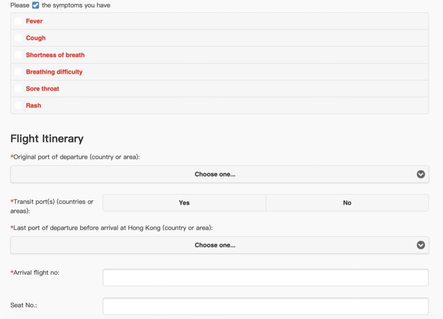Image resolution: width=443 pixels, height=319 pixels.
Task: Click the chevron icon on Last port dropdown
Action: pyautogui.click(x=421, y=245)
